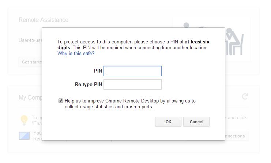The image size is (271, 163).
Task: Click the 'PIN' field label
Action: coord(98,71)
